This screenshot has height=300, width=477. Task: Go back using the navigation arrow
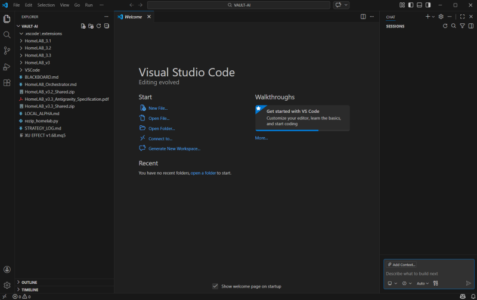click(131, 5)
